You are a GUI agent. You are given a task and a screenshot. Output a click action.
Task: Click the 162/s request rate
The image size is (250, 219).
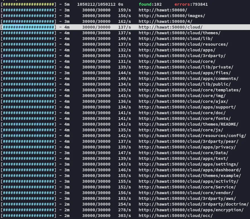[124, 21]
